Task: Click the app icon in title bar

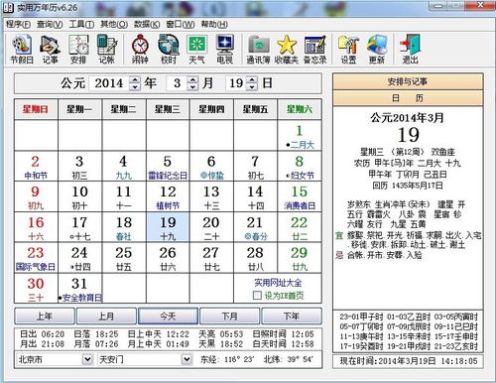Action: tap(8, 7)
